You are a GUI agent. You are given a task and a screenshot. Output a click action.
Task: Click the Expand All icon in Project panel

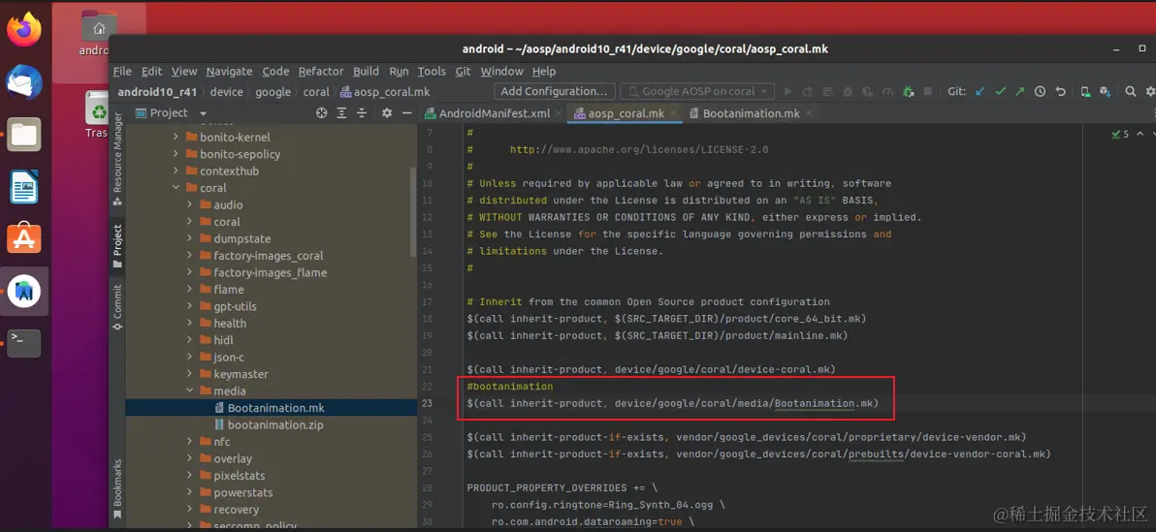pyautogui.click(x=341, y=112)
